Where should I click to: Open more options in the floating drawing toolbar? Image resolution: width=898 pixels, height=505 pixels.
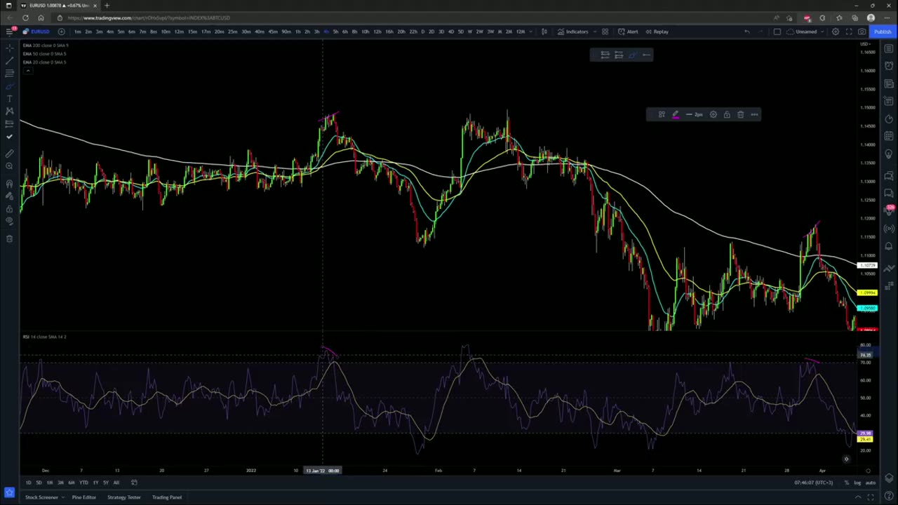pyautogui.click(x=754, y=114)
